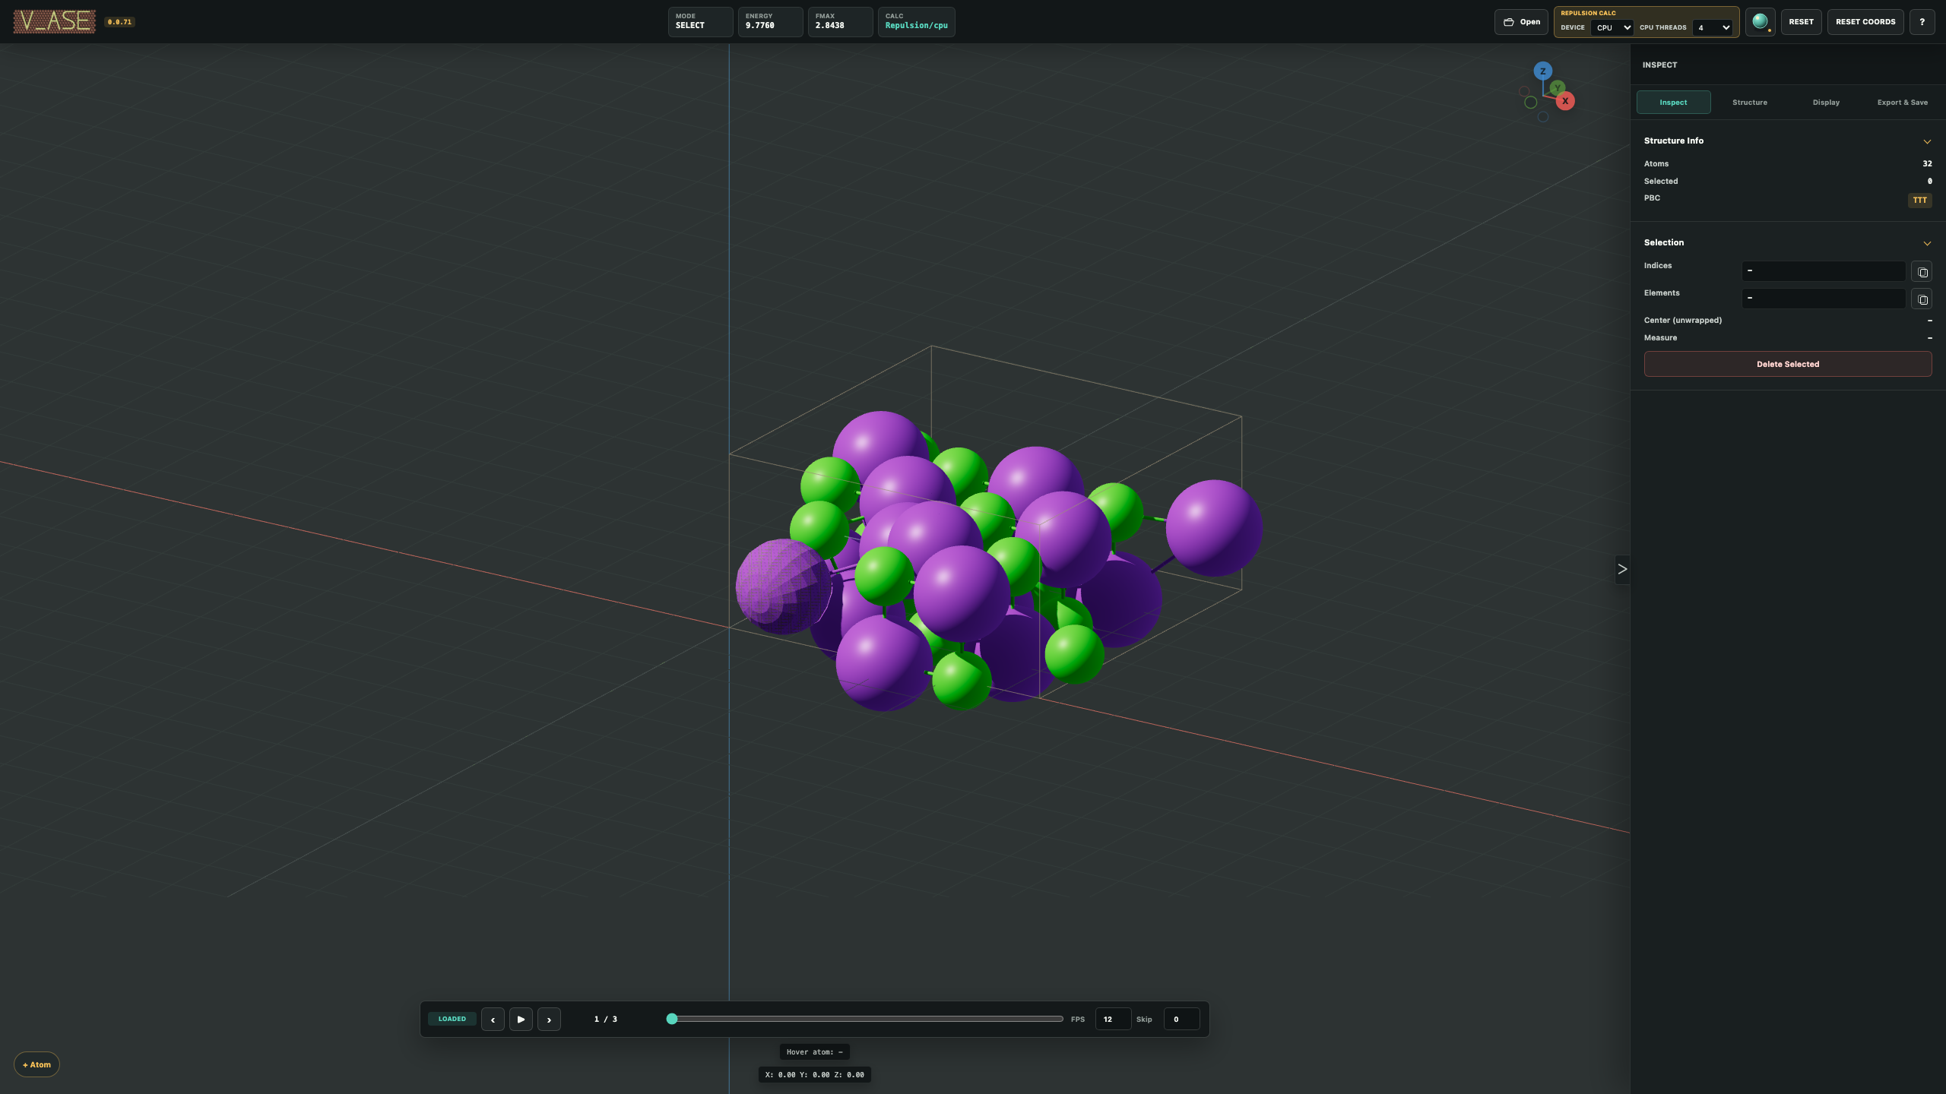Viewport: 1946px width, 1094px height.
Task: Open help with the question mark button
Action: [1922, 22]
